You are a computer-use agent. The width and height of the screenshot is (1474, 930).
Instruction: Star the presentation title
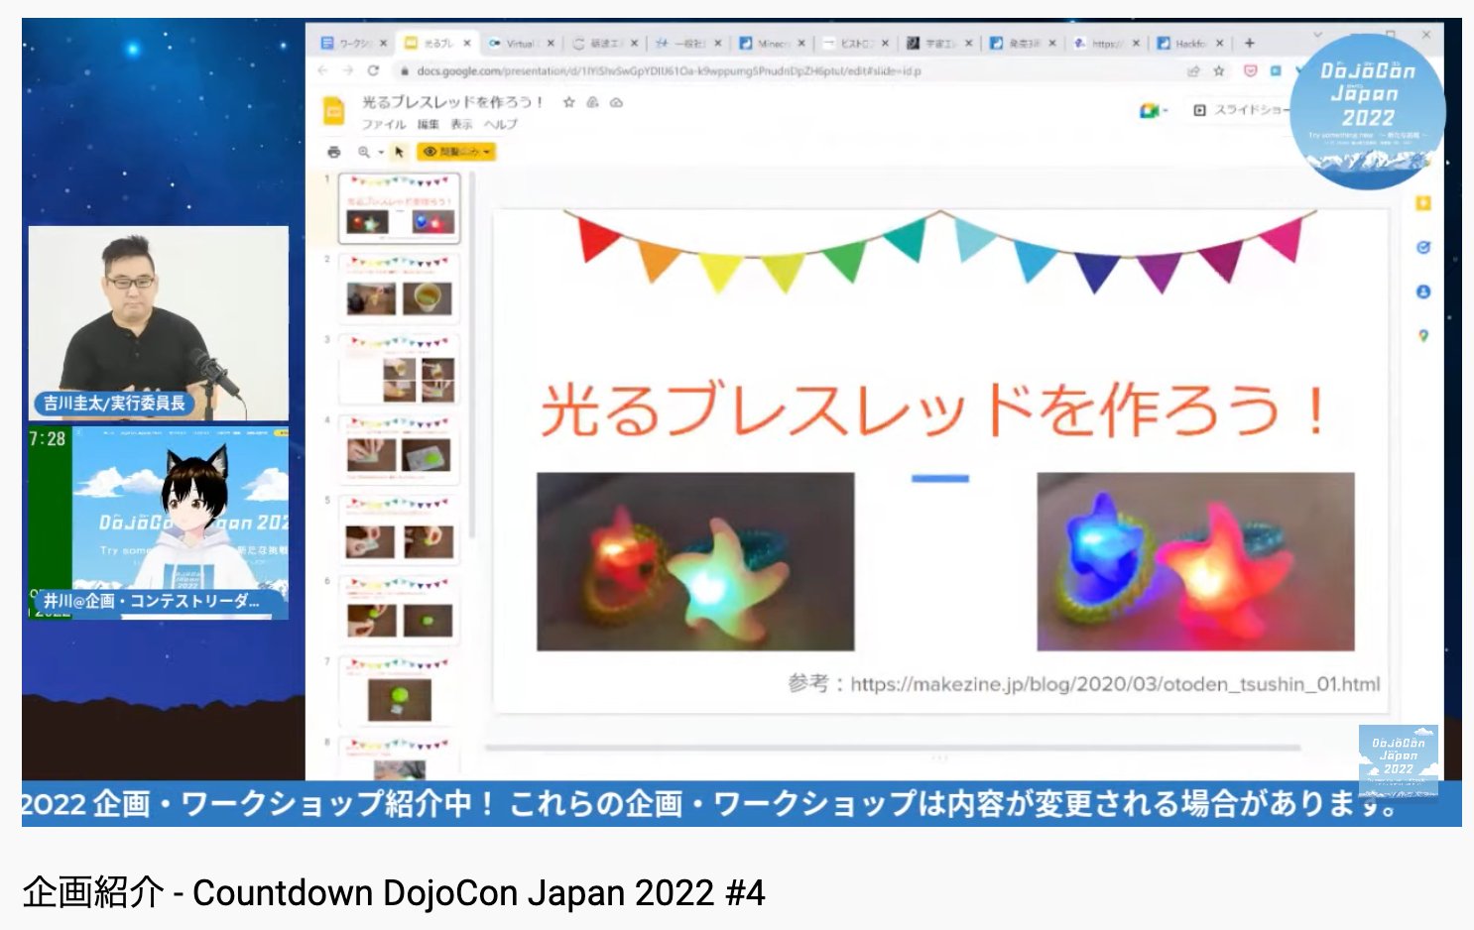pos(568,103)
